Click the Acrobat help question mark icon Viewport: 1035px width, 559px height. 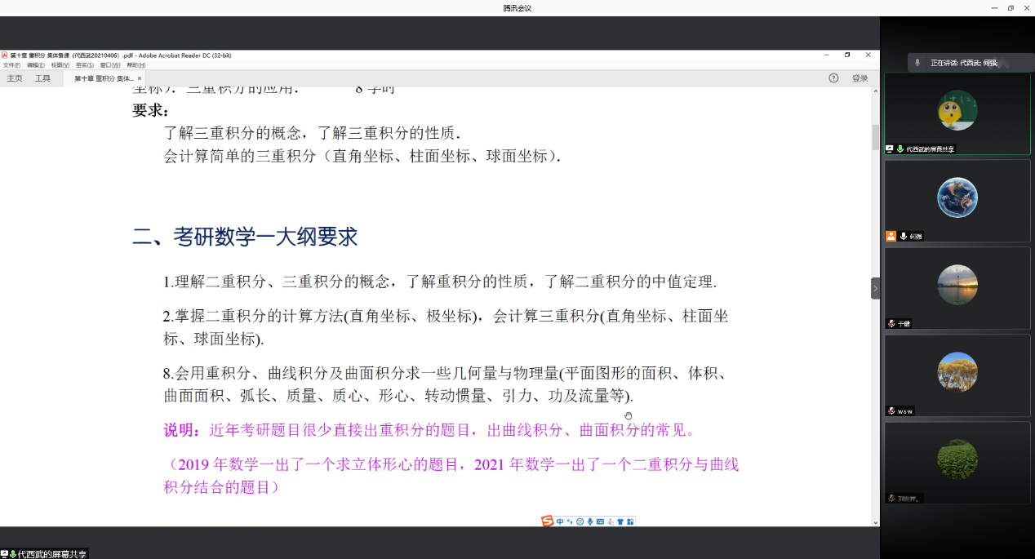833,78
